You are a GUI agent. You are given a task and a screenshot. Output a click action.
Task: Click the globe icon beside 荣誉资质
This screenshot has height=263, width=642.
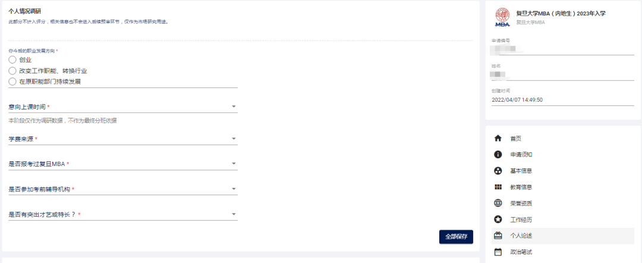click(498, 203)
